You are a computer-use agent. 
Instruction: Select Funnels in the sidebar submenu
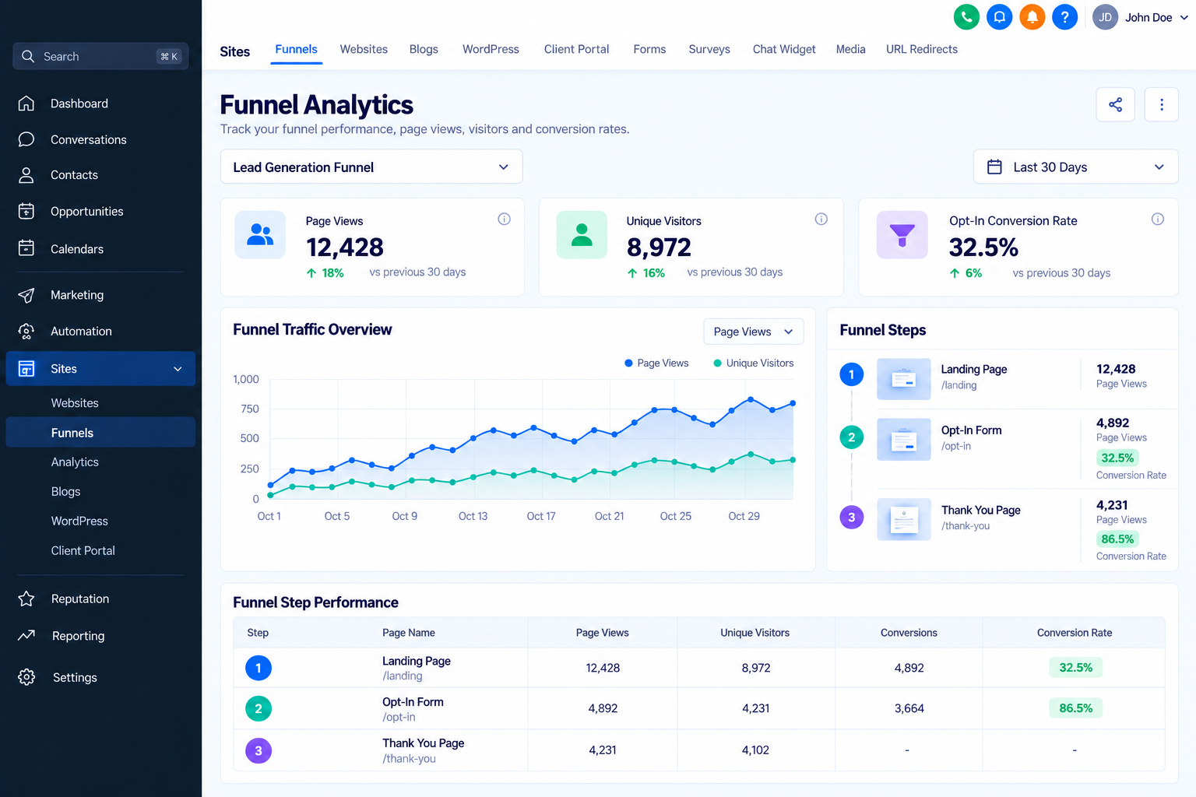tap(100, 433)
